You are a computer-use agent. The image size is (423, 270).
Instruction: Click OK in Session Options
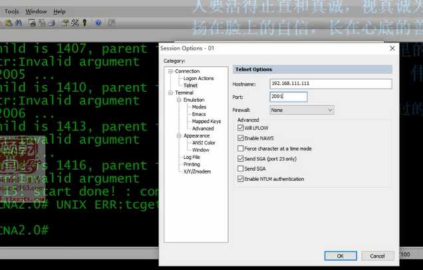point(341,256)
